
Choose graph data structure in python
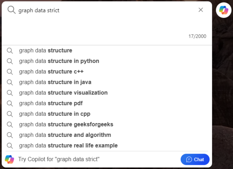click(x=59, y=61)
